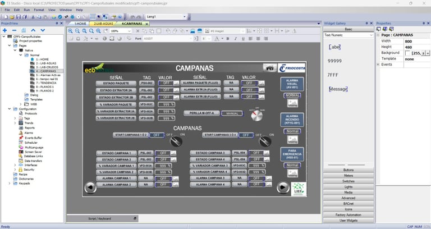Open the Window menu
Viewport: 431px width, 229px height.
66,10
